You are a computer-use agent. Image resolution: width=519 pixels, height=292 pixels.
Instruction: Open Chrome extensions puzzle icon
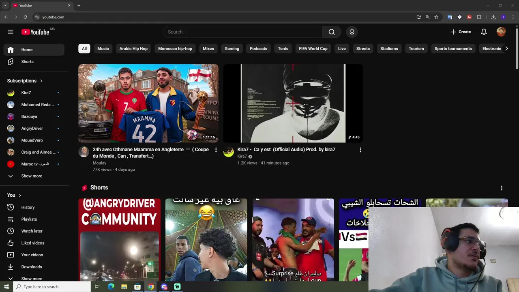click(x=479, y=17)
